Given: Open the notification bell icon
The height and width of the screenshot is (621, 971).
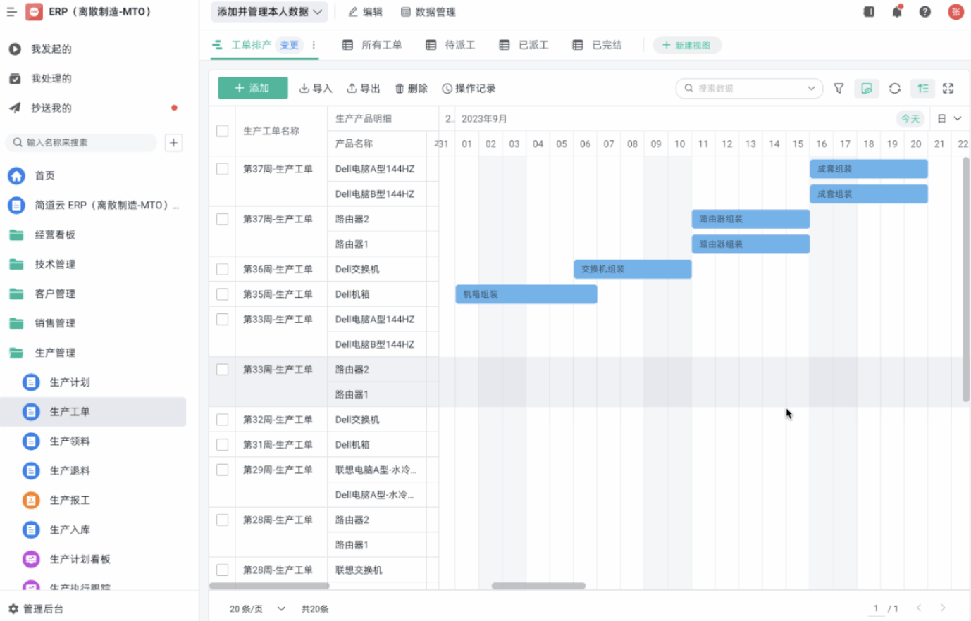Looking at the screenshot, I should pyautogui.click(x=896, y=12).
